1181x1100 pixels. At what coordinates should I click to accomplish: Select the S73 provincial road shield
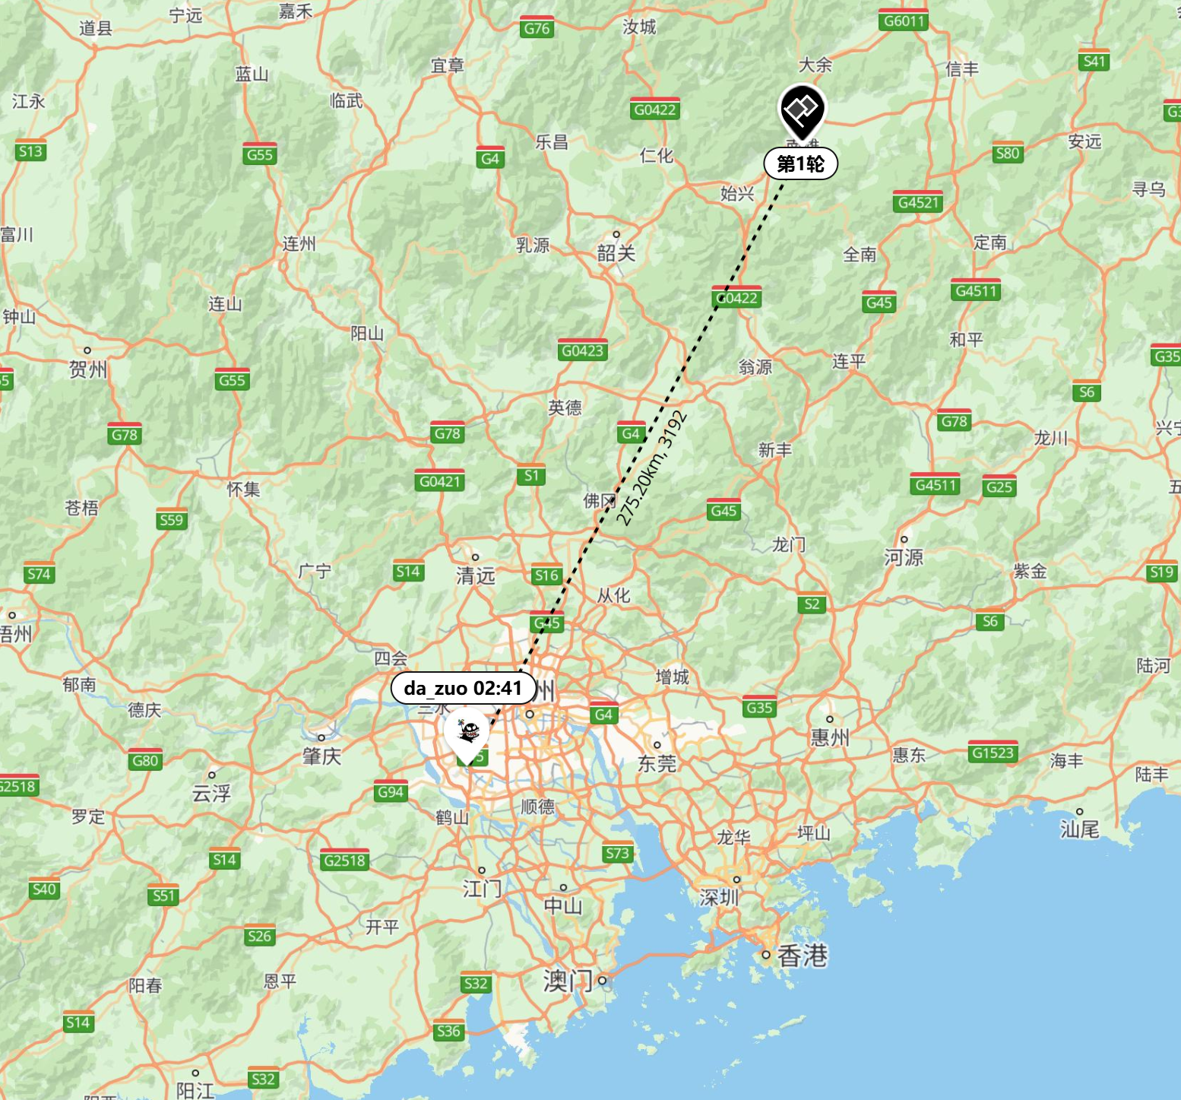point(617,853)
